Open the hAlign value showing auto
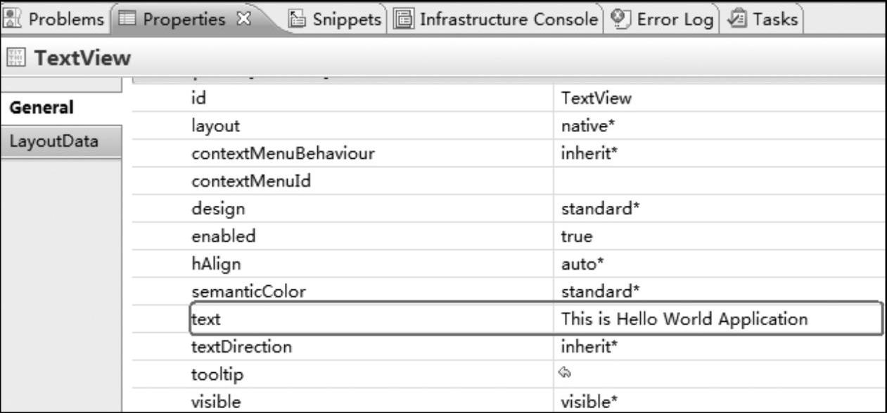Image resolution: width=887 pixels, height=413 pixels. pyautogui.click(x=717, y=264)
